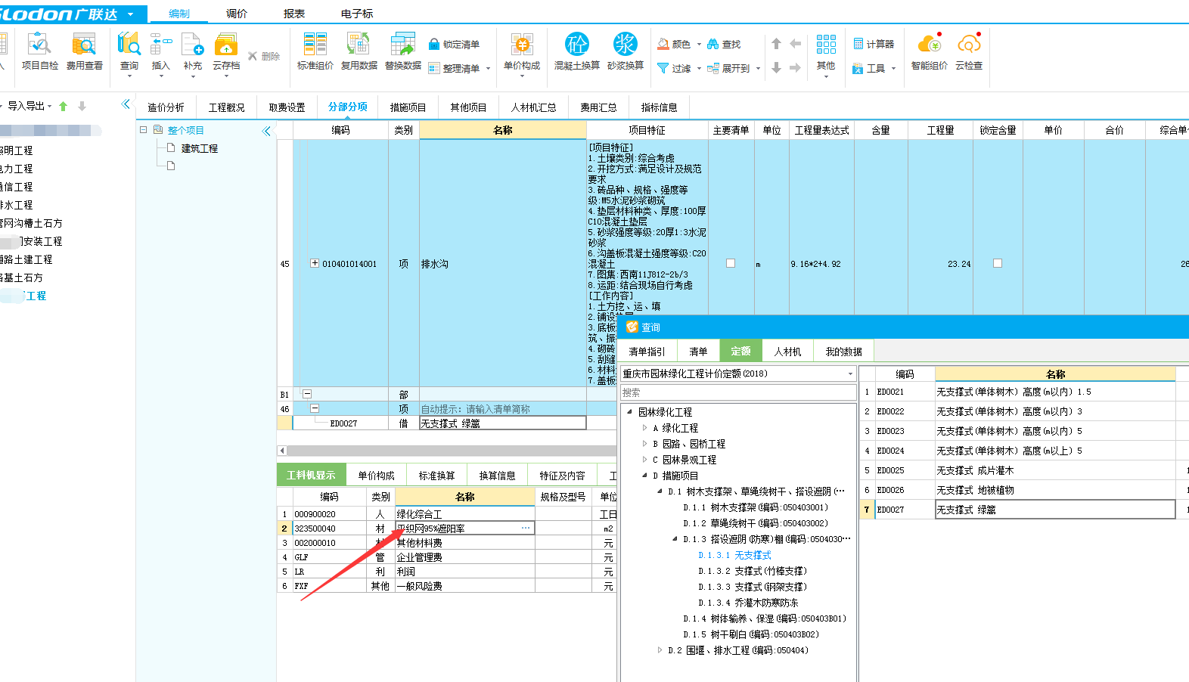Click the demote right arrow icon in toolbar
Viewport: 1189px width, 682px height.
tap(795, 67)
